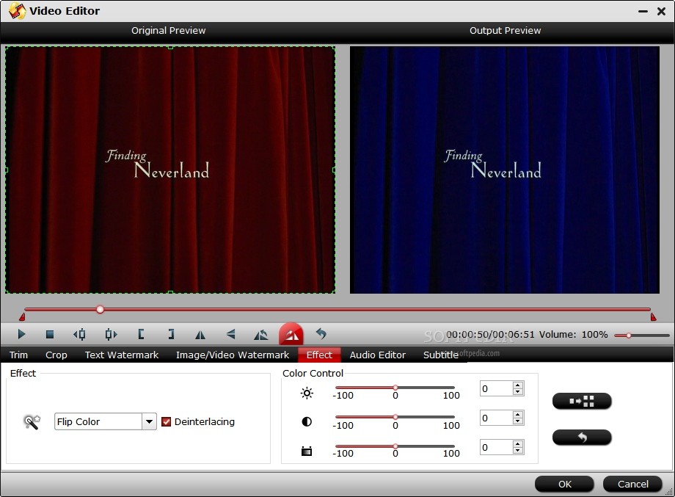675x497 pixels.
Task: Click the contrast slider handle
Action: click(395, 417)
